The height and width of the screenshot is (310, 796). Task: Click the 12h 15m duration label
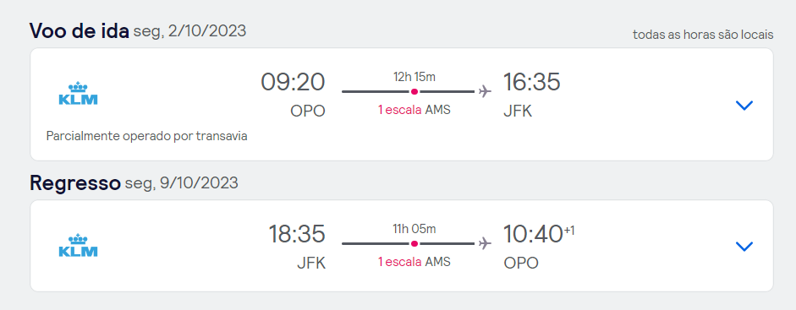tap(414, 77)
